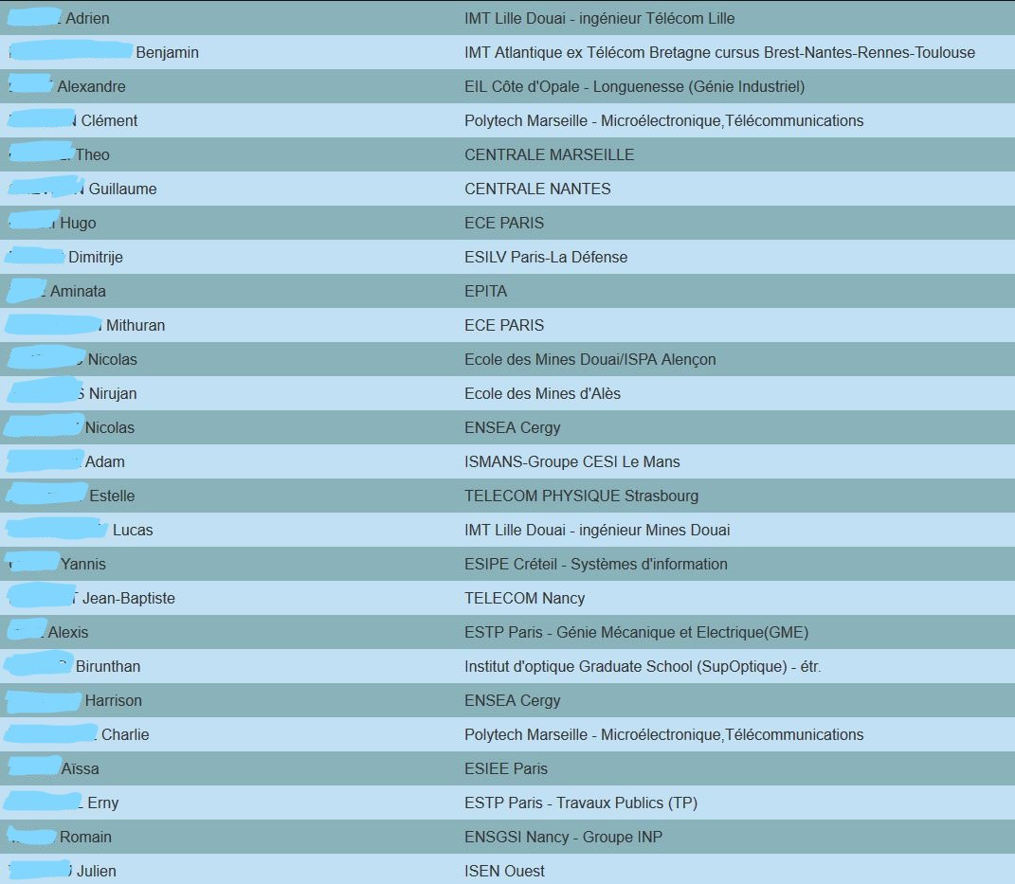Viewport: 1015px width, 884px height.
Task: Select the ESIEE Paris cell
Action: [x=506, y=768]
